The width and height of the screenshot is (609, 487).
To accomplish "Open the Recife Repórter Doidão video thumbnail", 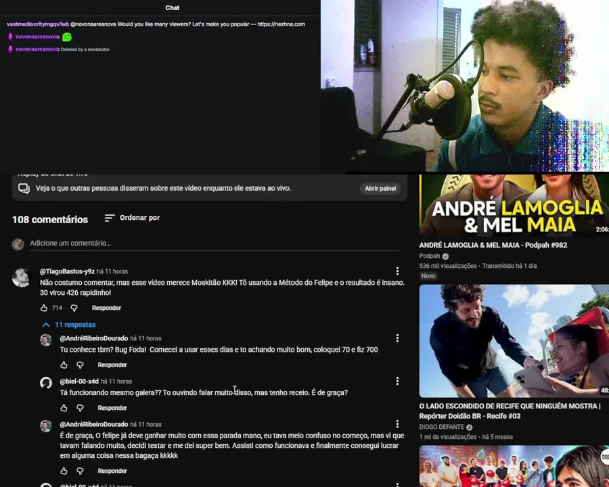I will tap(514, 341).
